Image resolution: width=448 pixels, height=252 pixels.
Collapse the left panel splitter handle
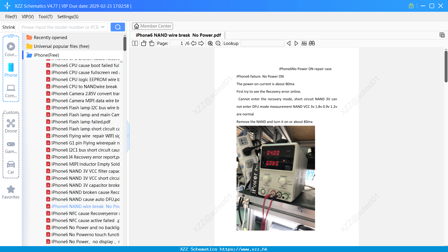coord(128,136)
